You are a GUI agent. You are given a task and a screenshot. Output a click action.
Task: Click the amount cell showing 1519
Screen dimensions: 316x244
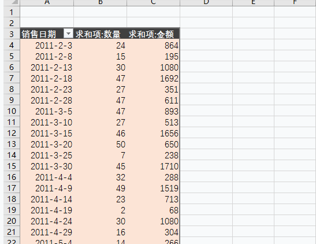pyautogui.click(x=153, y=188)
